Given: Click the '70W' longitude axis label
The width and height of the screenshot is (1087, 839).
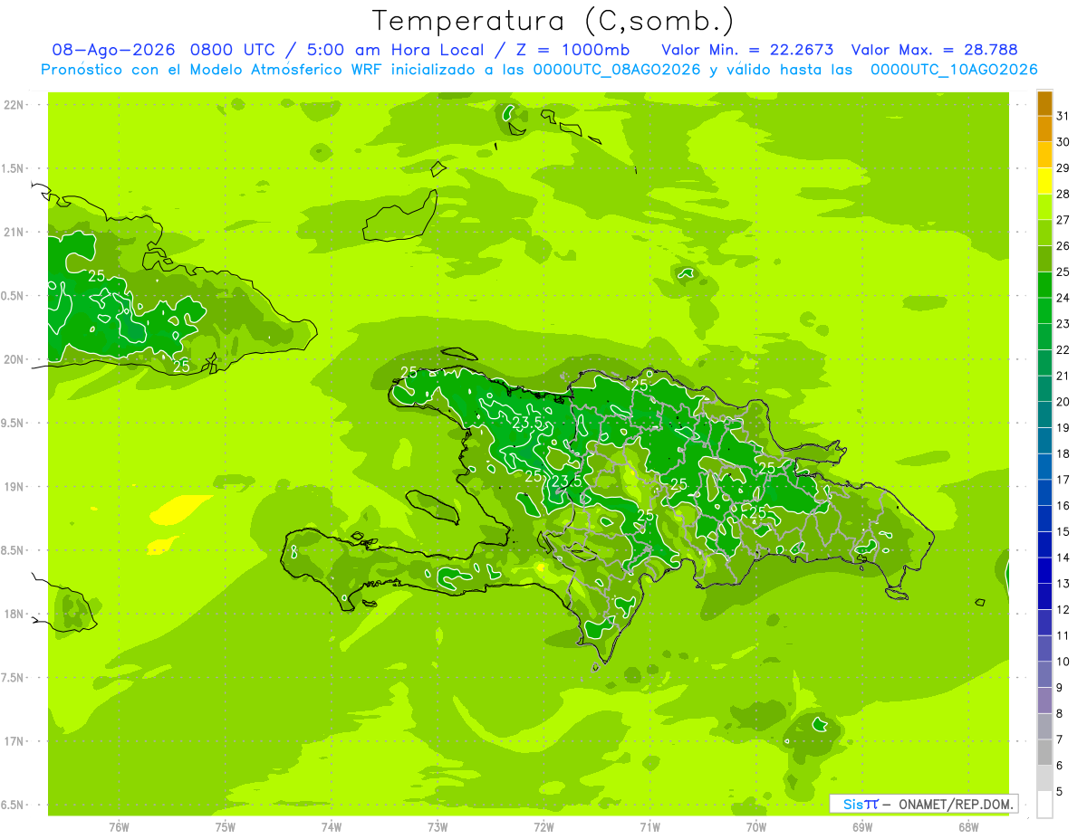Looking at the screenshot, I should (756, 826).
